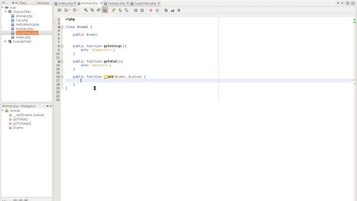Click the Shift Line Left icon
The width and height of the screenshot is (357, 201).
[136, 10]
